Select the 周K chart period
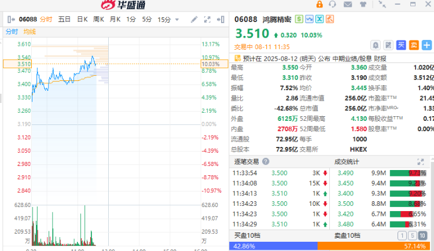Image resolution: width=434 pixels, height=251 pixels. point(98,20)
